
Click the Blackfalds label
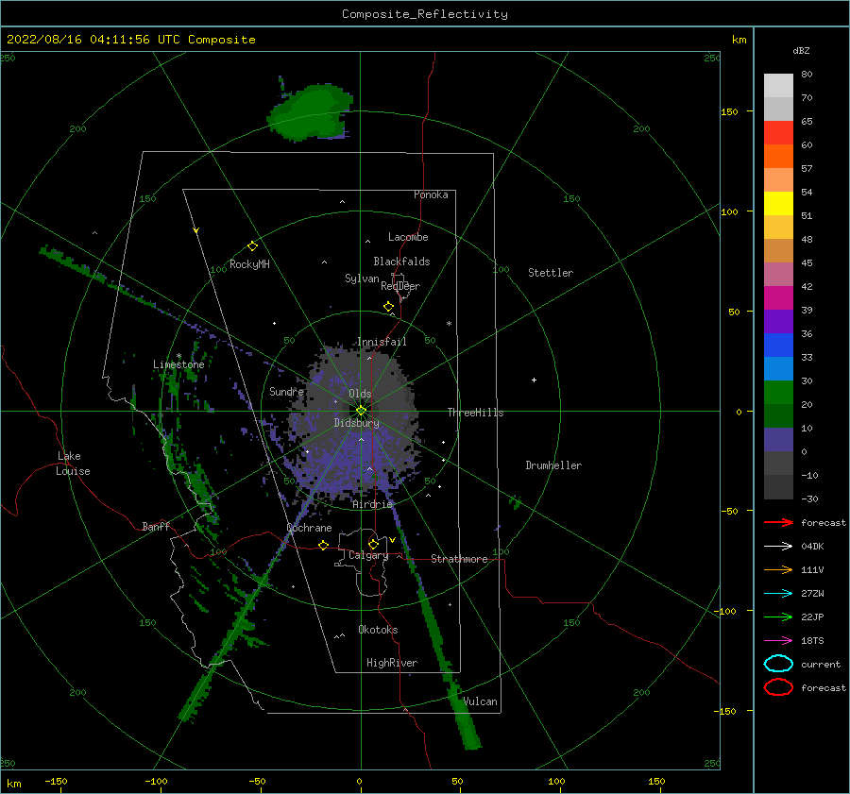(x=401, y=262)
